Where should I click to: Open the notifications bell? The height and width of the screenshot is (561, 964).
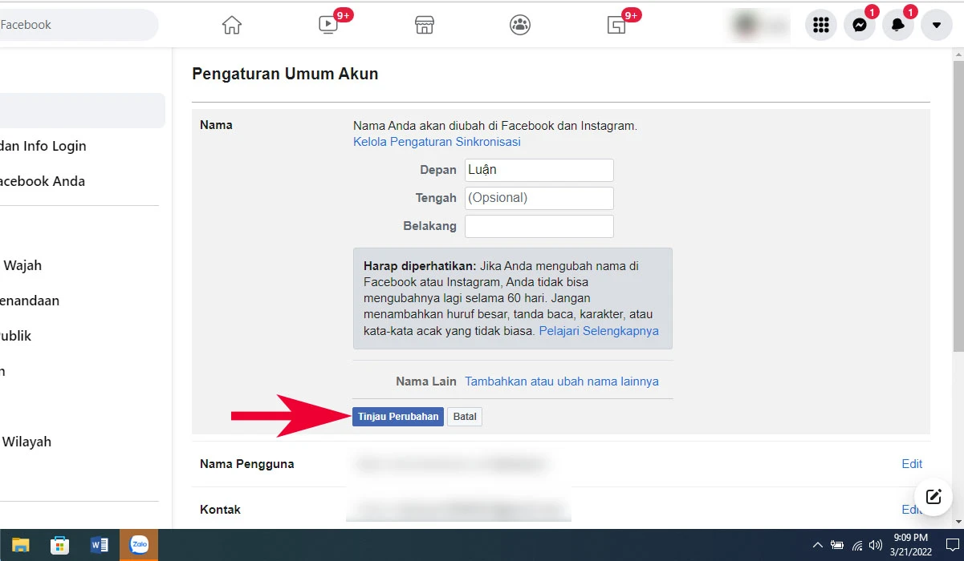pos(897,25)
